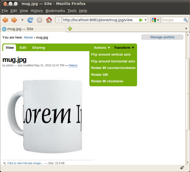The image size is (190, 172).
Task: Open a new tab with the plus icon
Action: point(70,29)
